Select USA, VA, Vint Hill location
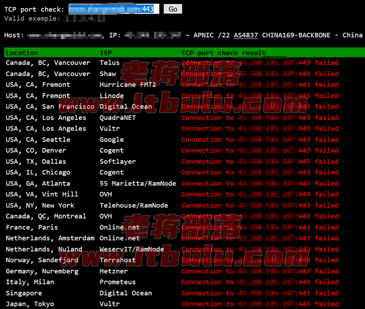 pos(42,194)
